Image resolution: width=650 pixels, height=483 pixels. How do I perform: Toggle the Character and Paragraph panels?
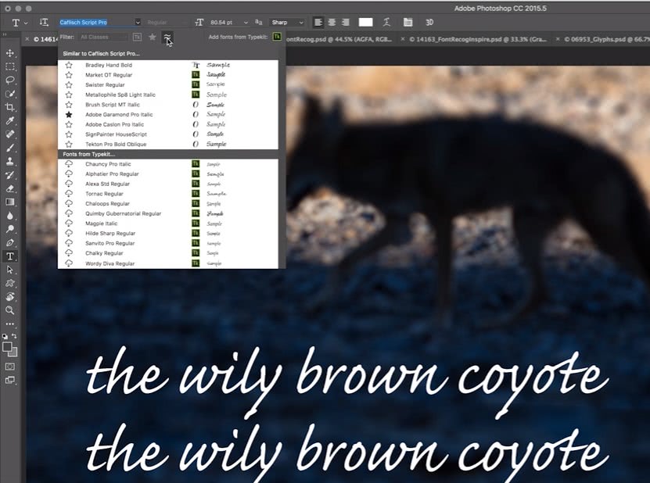[x=408, y=23]
